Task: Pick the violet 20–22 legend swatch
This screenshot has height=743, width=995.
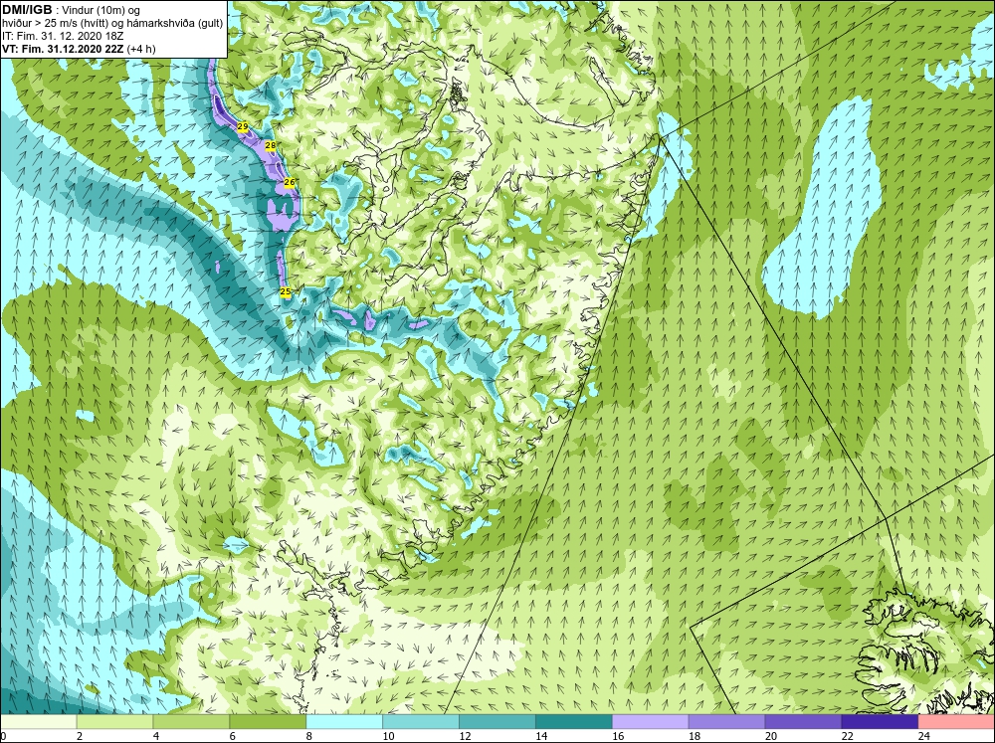Action: tap(803, 722)
